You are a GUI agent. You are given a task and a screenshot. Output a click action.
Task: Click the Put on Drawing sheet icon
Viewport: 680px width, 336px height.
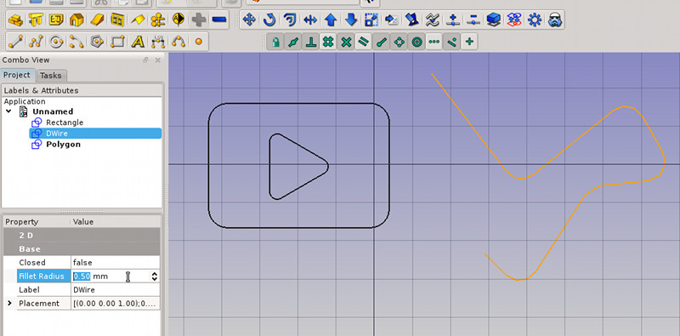[392, 20]
